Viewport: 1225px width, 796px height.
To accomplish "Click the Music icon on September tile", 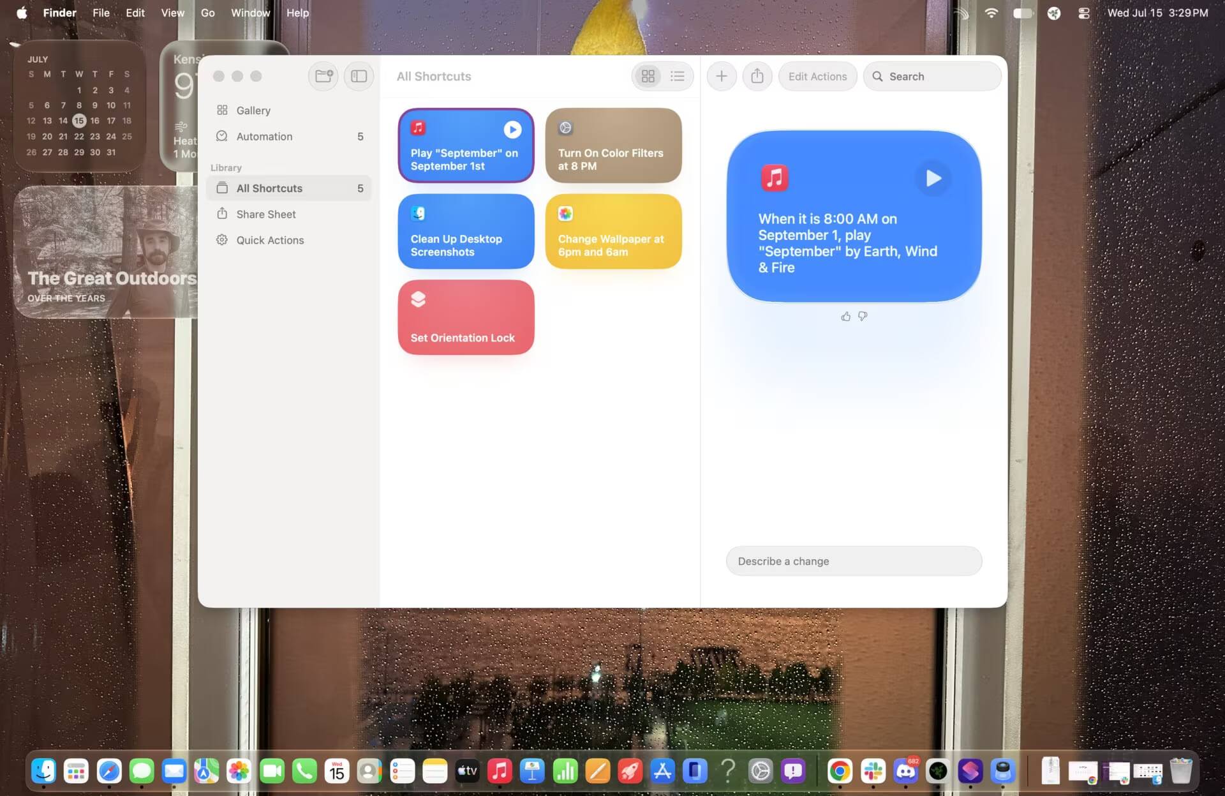I will tap(418, 128).
